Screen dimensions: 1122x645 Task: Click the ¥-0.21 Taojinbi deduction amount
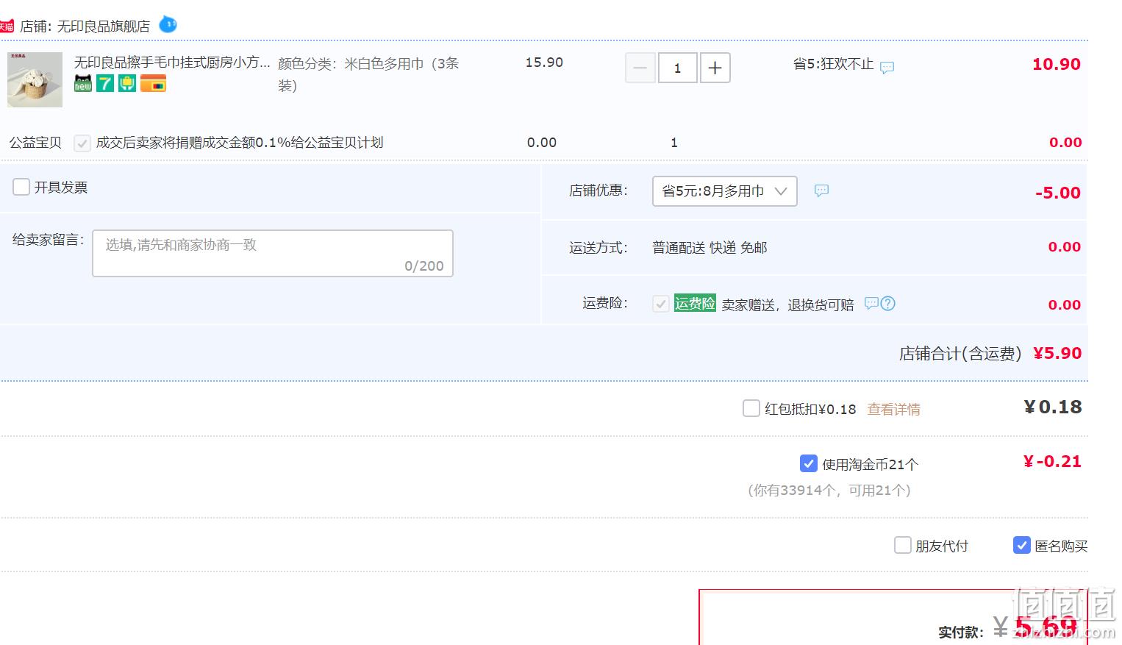[x=1052, y=462]
